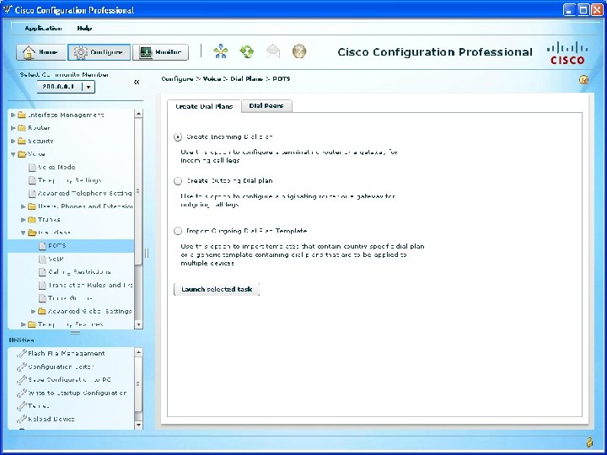Click page icon next to Voice Mode
The height and width of the screenshot is (455, 607).
[x=33, y=167]
